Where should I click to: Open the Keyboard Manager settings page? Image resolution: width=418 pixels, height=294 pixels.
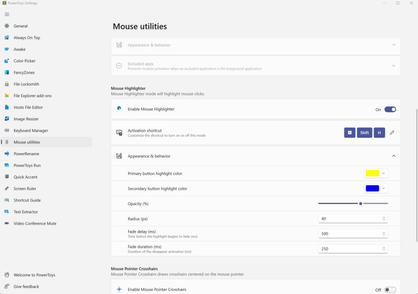[31, 130]
